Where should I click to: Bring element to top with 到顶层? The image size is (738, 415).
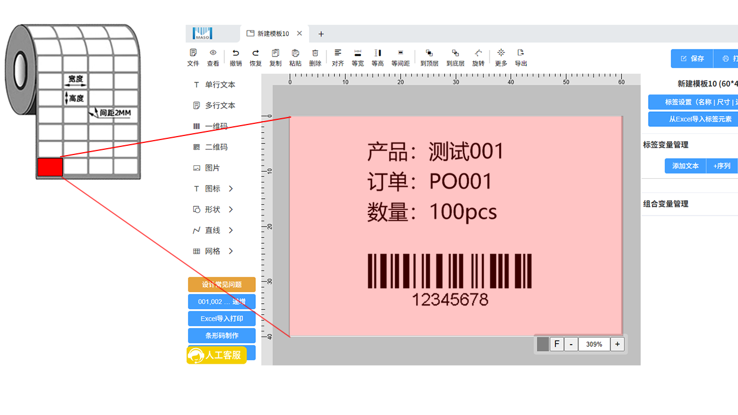(430, 57)
